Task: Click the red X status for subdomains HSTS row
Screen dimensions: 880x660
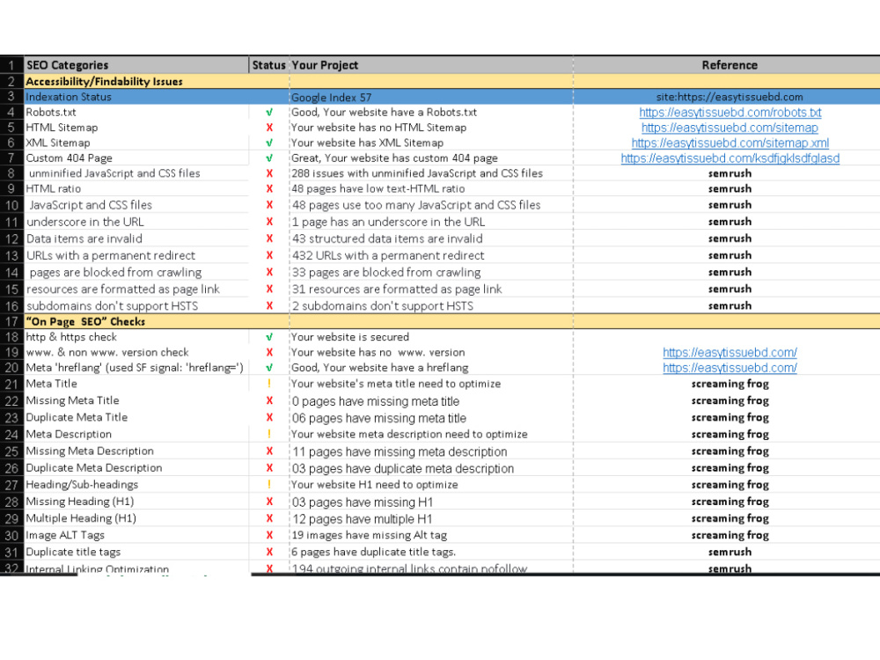Action: 269,306
